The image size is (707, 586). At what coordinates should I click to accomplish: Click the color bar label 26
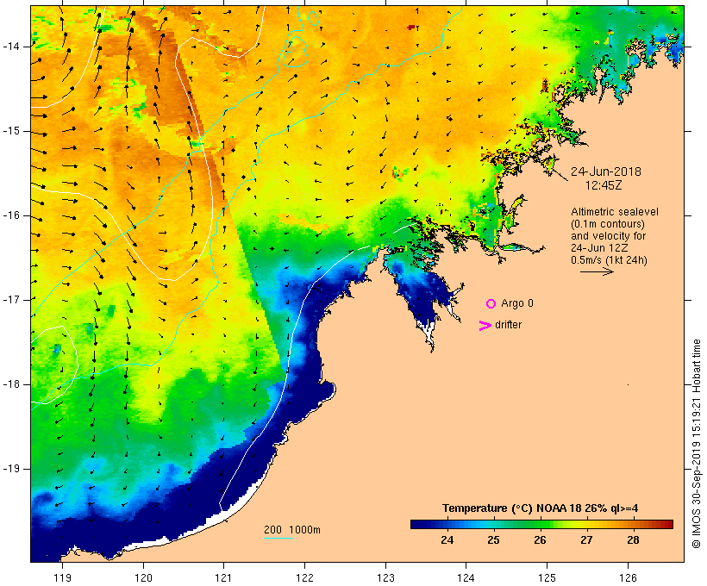coord(540,540)
